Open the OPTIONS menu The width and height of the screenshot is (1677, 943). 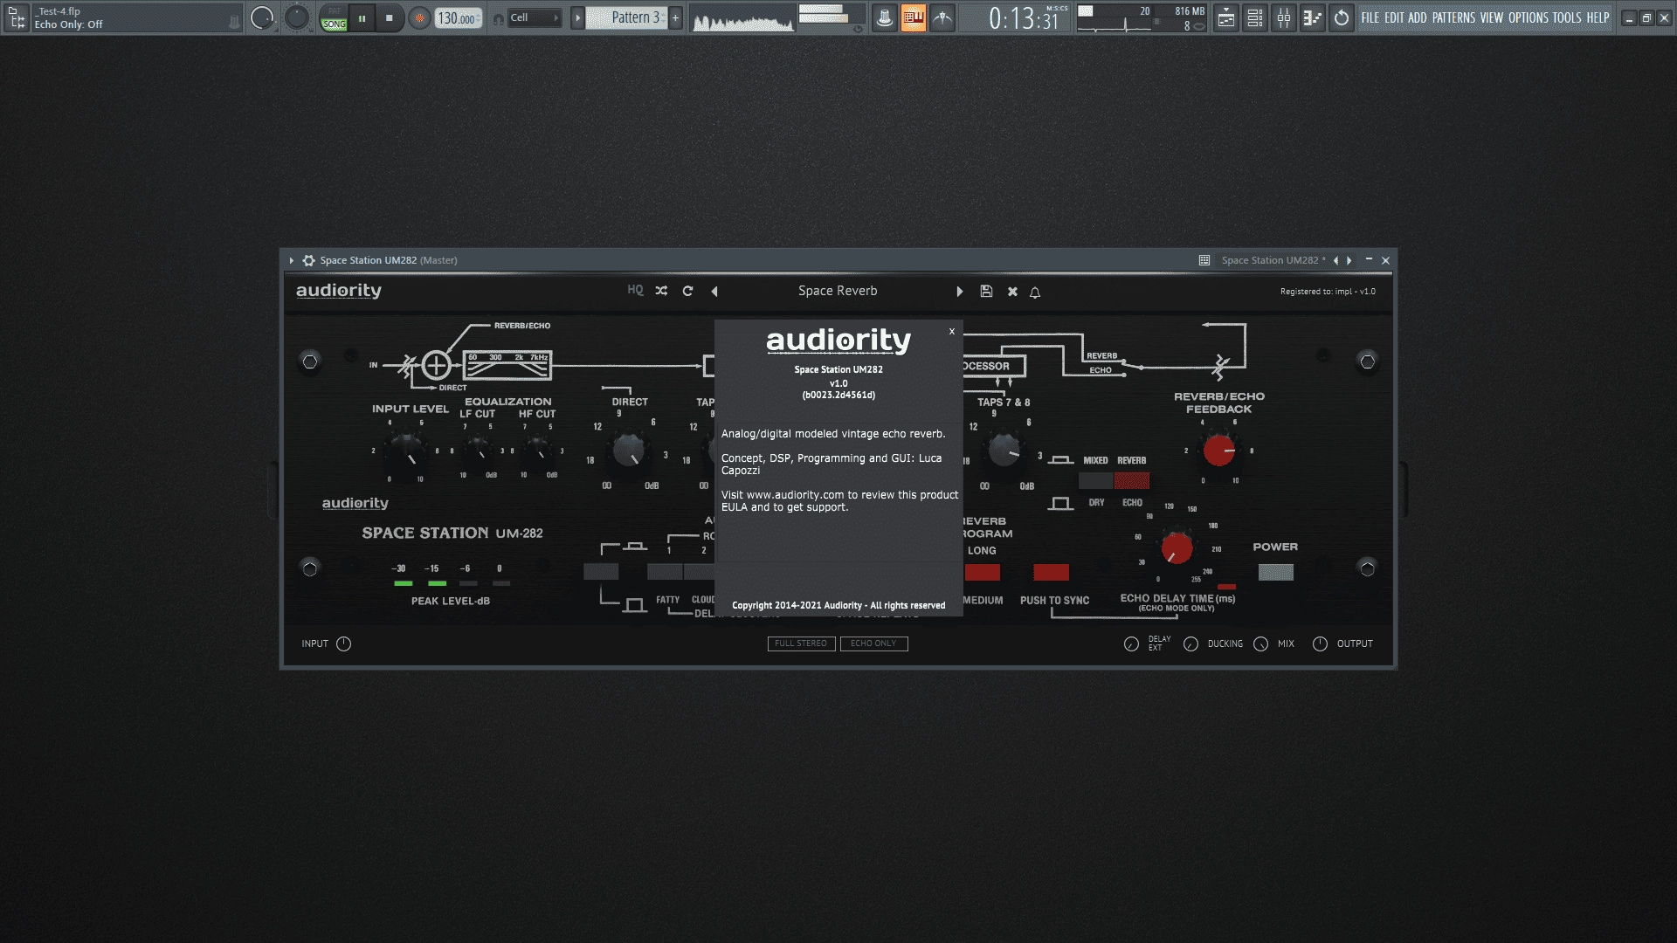1529,17
